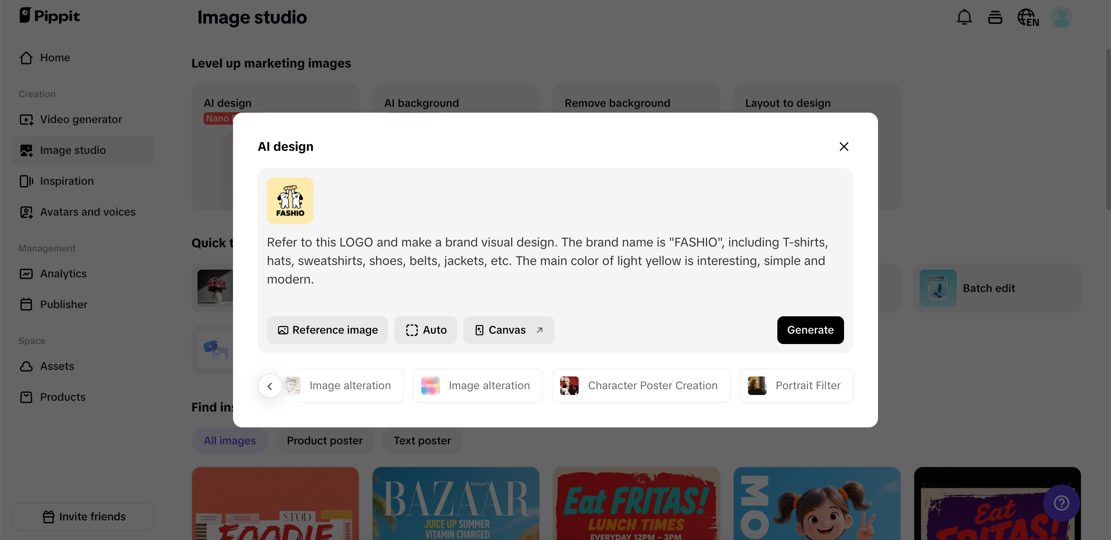Open Avatars and voices in sidebar

(x=88, y=212)
